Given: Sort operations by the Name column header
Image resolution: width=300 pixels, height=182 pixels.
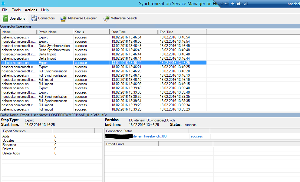Looking at the screenshot, I should click(x=18, y=32).
